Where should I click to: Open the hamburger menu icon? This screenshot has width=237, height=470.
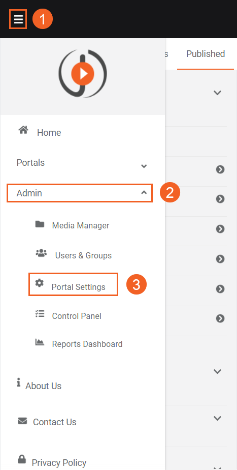pyautogui.click(x=18, y=19)
